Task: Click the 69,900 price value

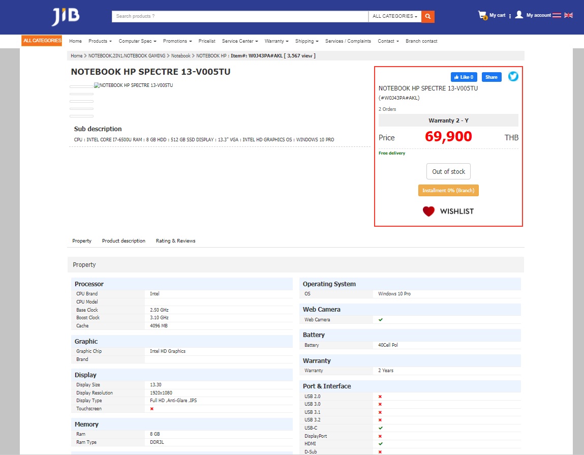Action: (x=448, y=136)
